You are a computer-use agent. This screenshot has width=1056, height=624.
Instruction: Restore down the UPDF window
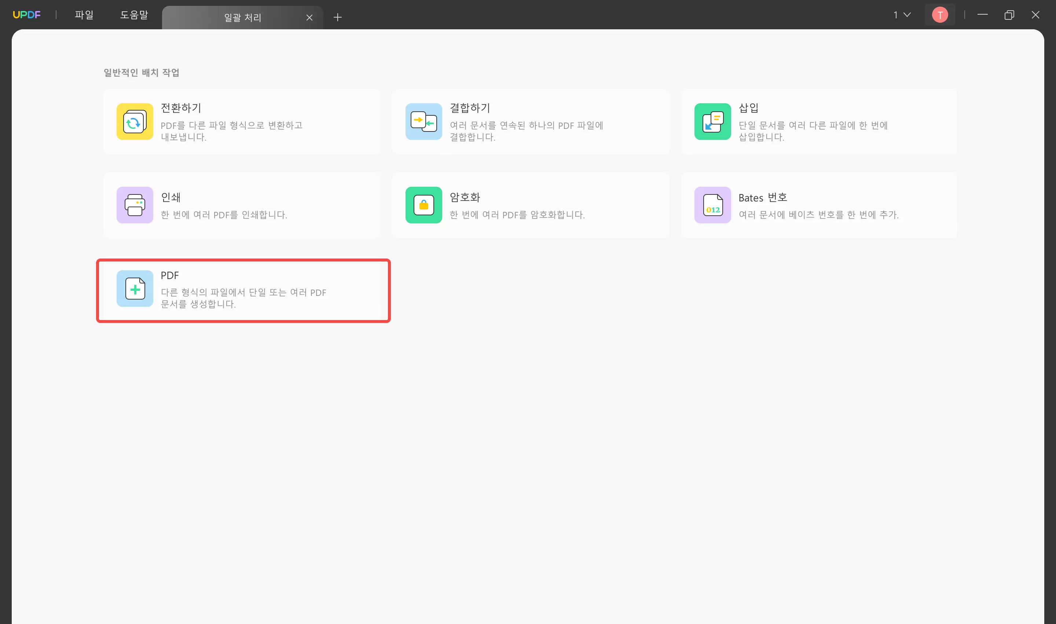click(x=1009, y=15)
